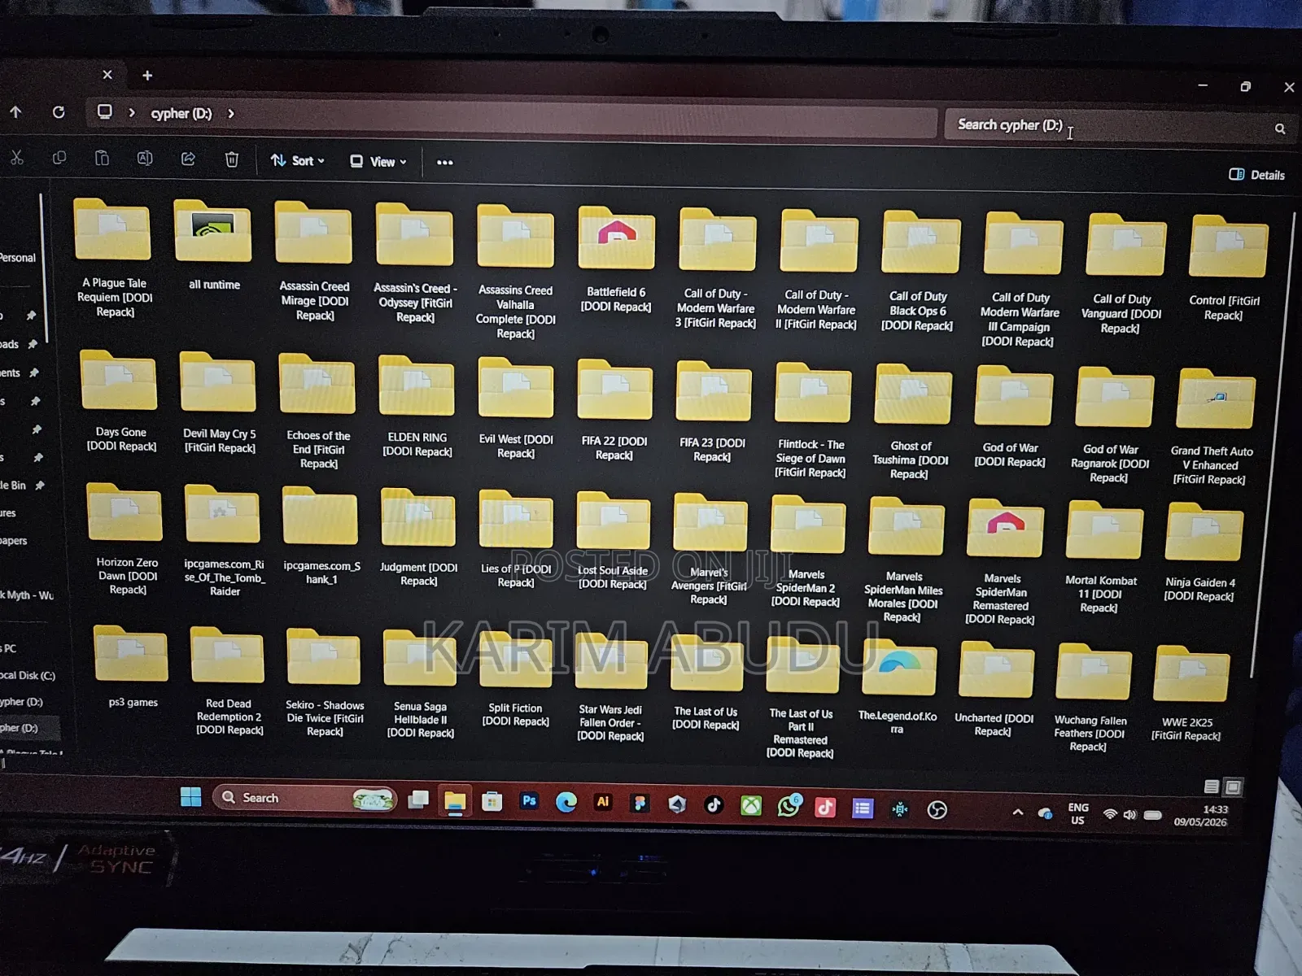The width and height of the screenshot is (1302, 976).
Task: Close the current Explorer tab
Action: [107, 75]
